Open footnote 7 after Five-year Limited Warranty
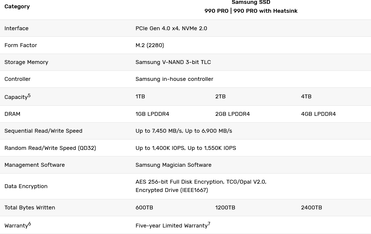The height and width of the screenshot is (234, 371). pos(209,224)
